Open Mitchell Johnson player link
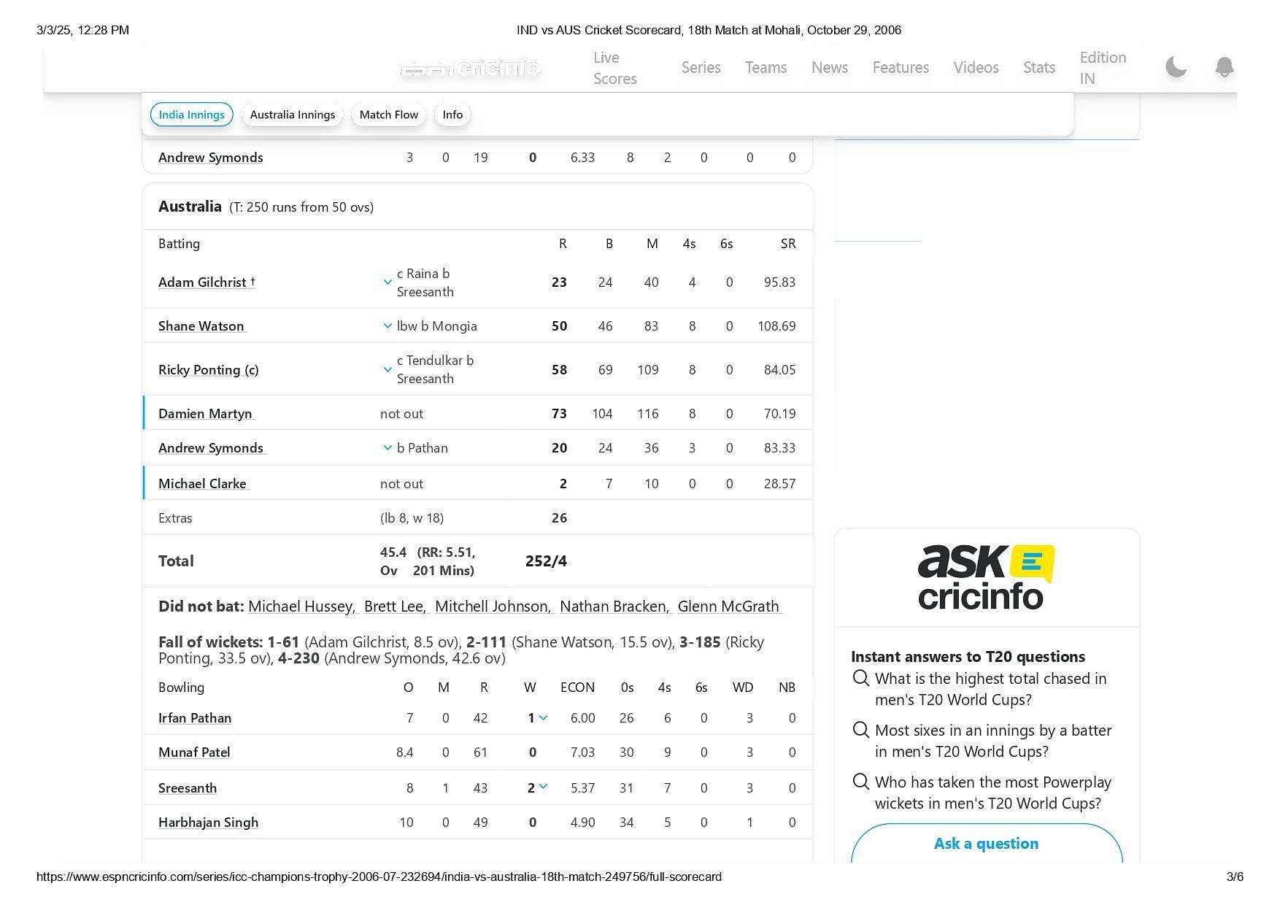The height and width of the screenshot is (905, 1280). (493, 606)
